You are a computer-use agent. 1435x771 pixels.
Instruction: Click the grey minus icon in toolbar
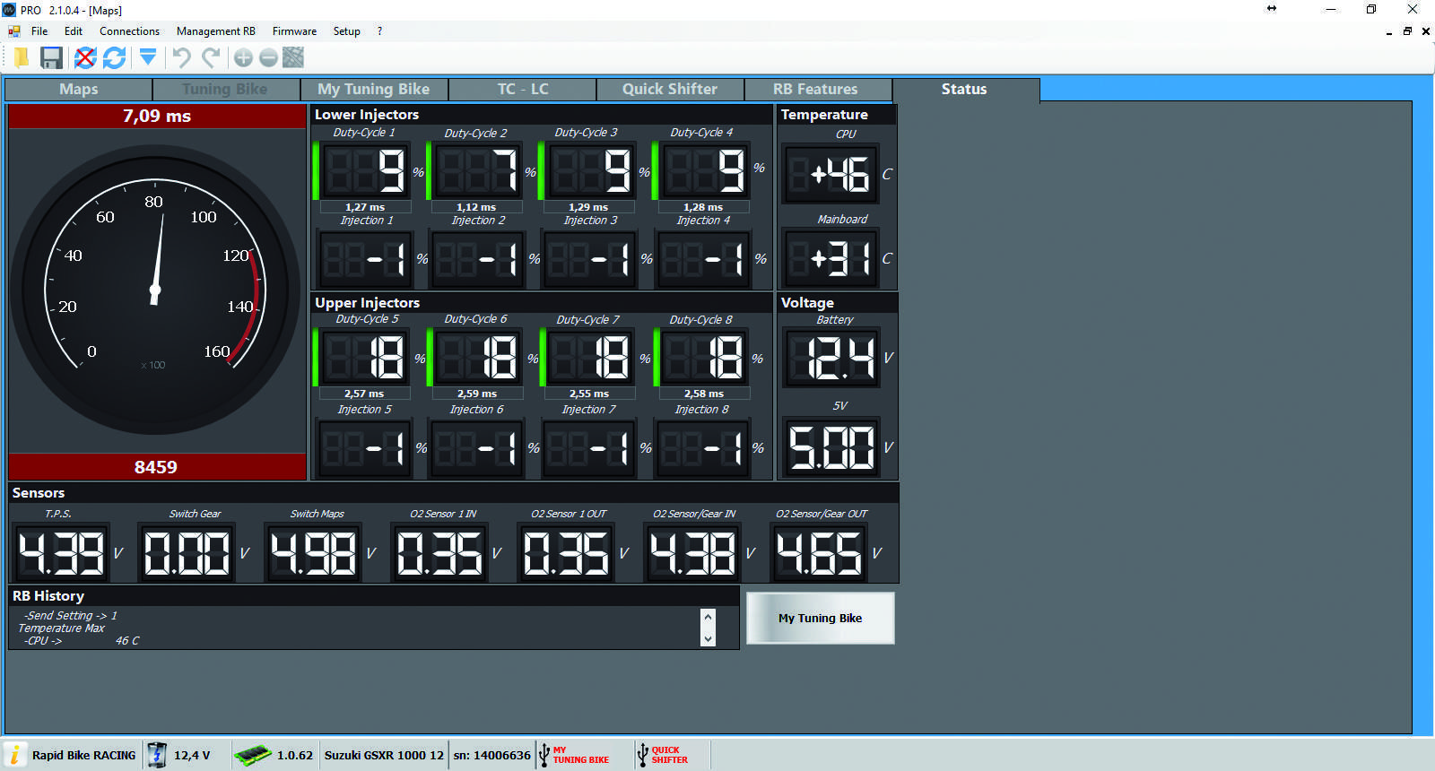268,58
